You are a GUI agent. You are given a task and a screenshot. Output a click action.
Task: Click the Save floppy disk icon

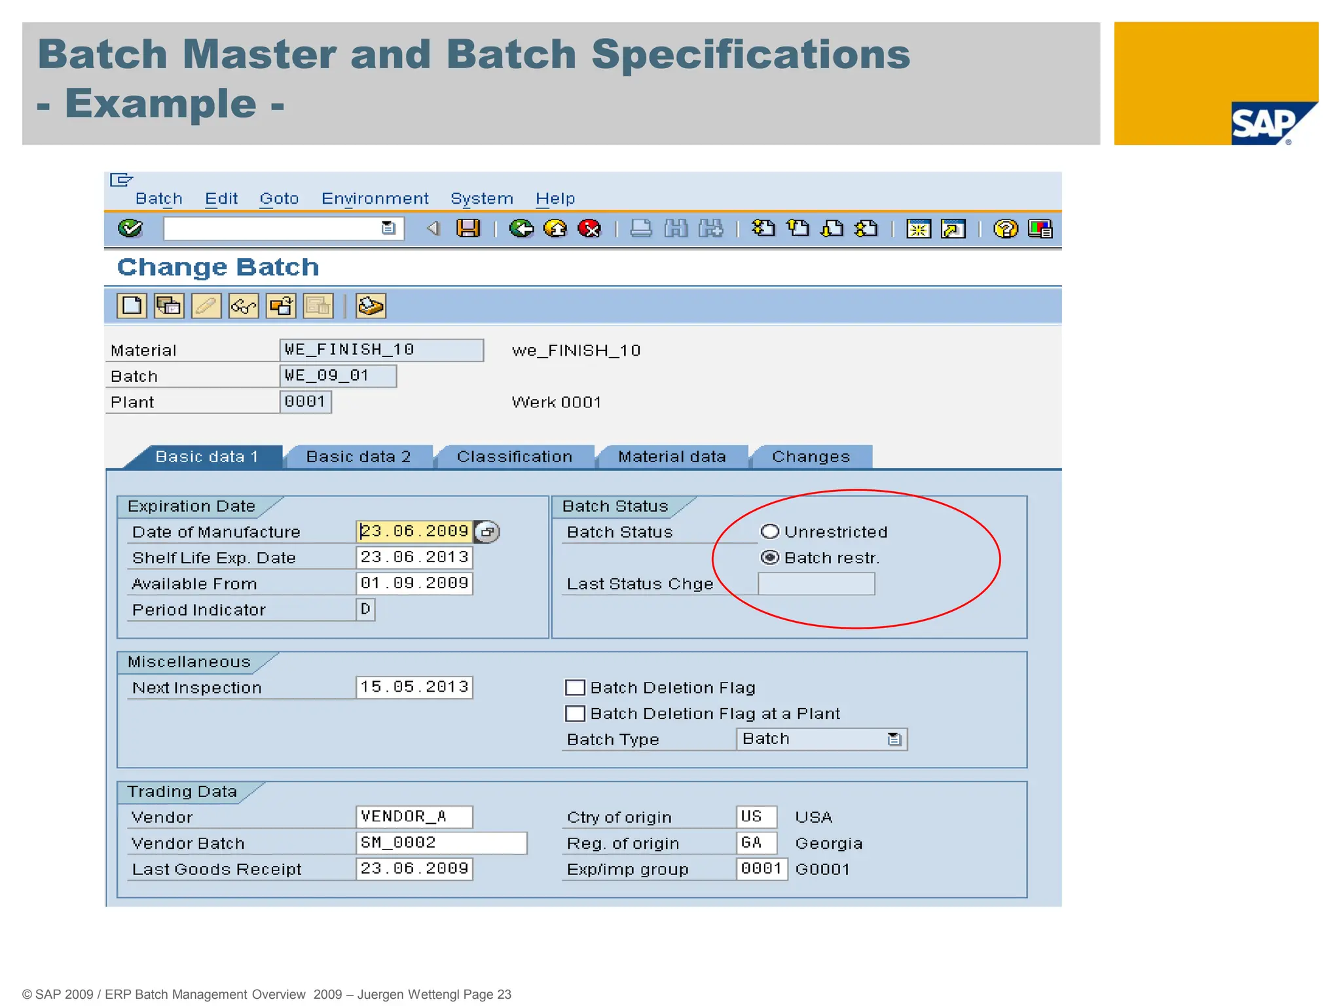pyautogui.click(x=468, y=229)
